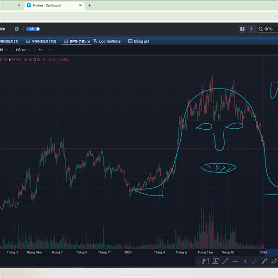The image size is (278, 278).
Task: Grab the drawing toolbar drag handle
Action: [x=197, y=261]
